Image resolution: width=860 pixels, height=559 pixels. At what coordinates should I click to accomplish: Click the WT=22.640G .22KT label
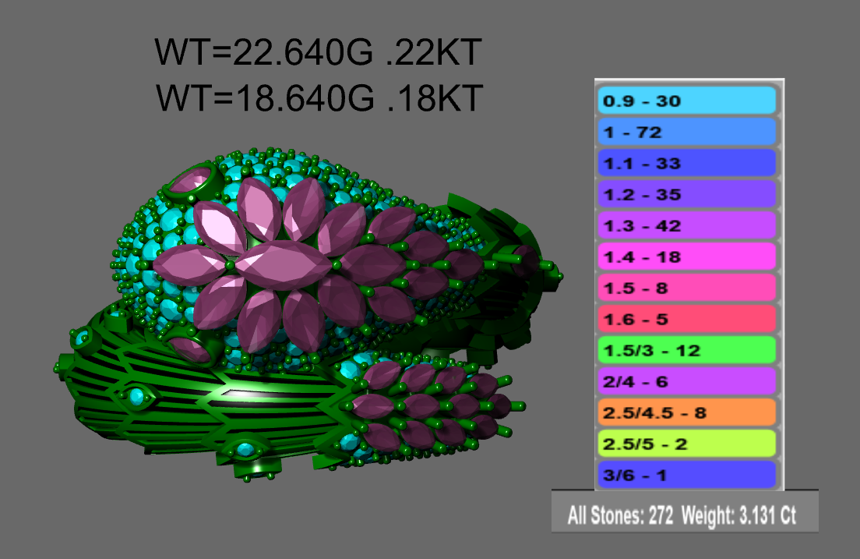[318, 53]
